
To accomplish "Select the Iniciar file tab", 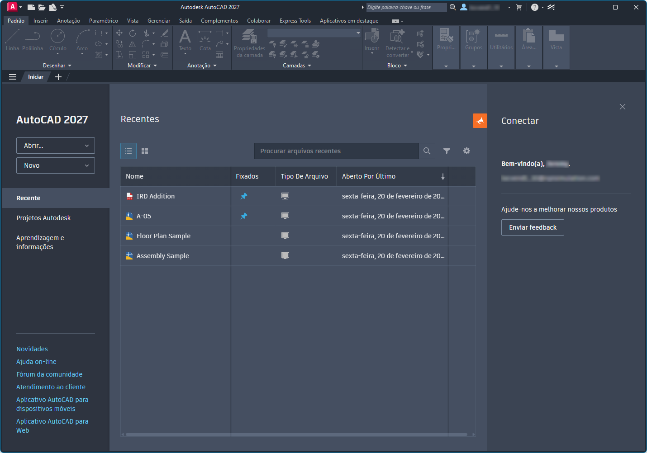I will coord(36,77).
